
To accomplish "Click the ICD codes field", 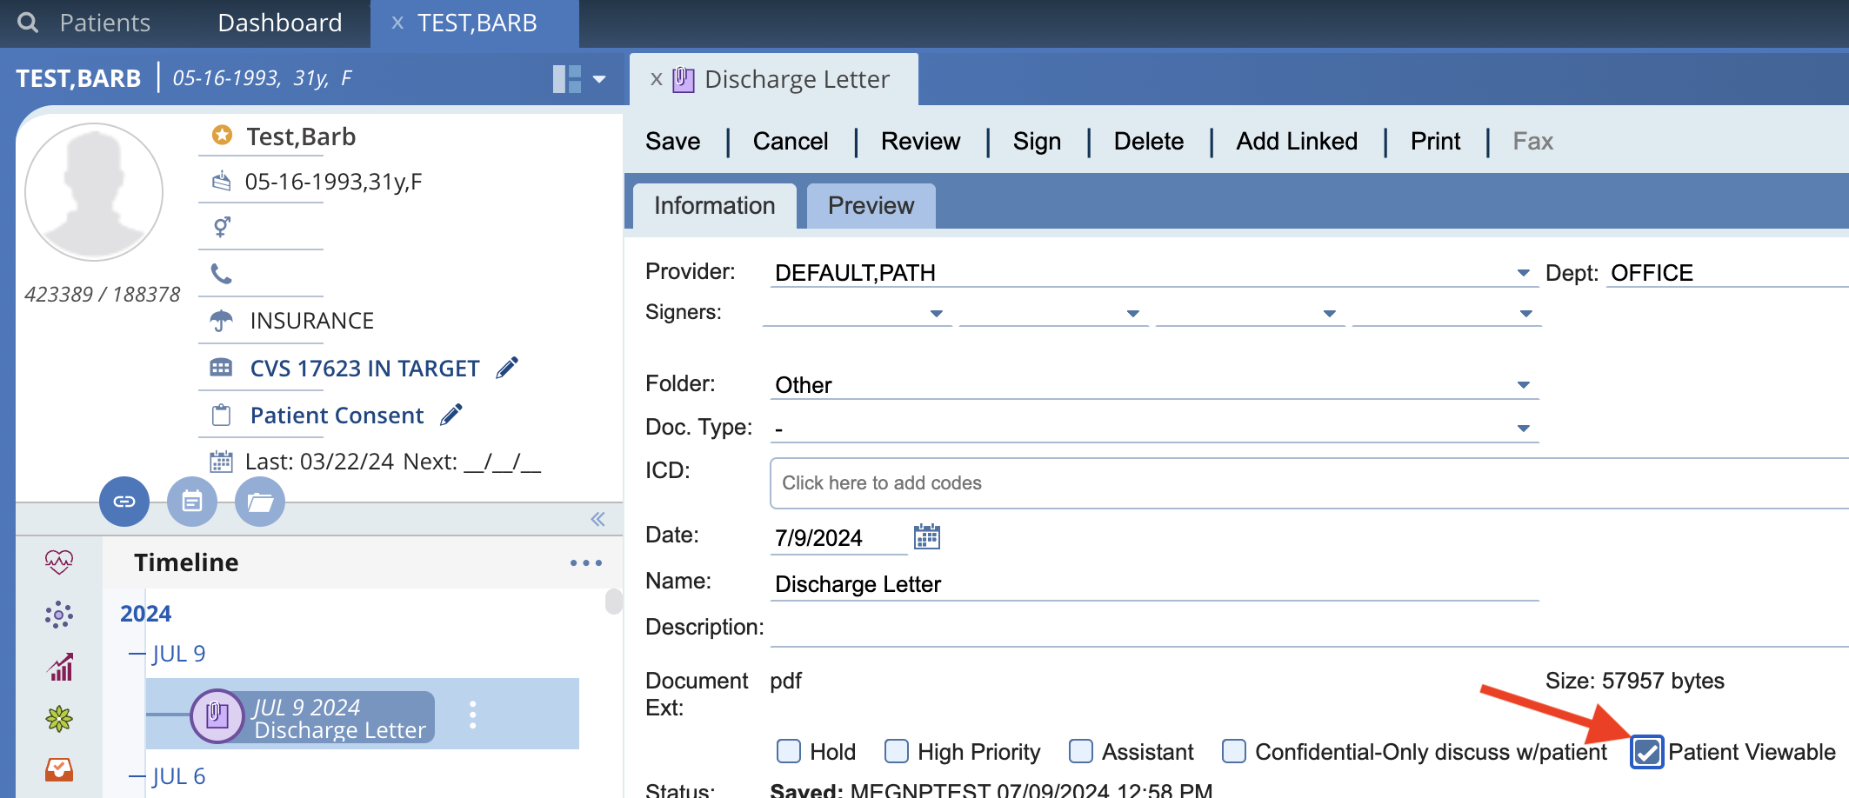I will tap(1309, 483).
